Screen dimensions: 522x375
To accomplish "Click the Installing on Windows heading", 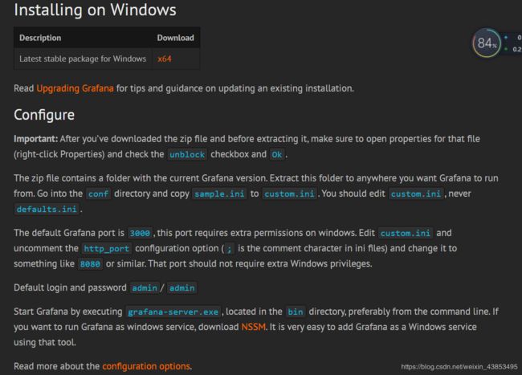I will [96, 10].
